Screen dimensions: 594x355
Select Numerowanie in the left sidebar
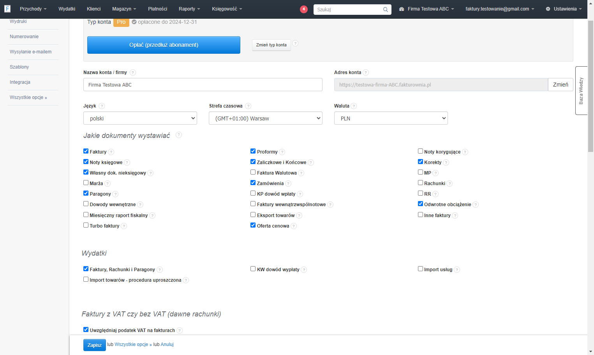(24, 37)
